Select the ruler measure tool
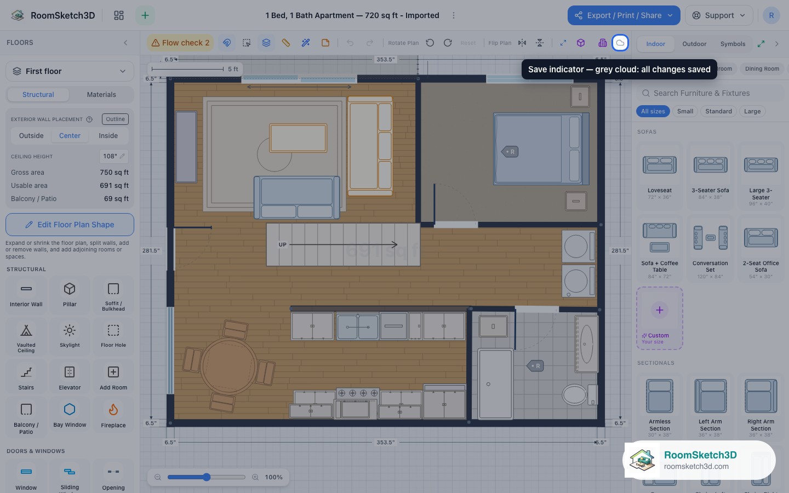 click(286, 43)
